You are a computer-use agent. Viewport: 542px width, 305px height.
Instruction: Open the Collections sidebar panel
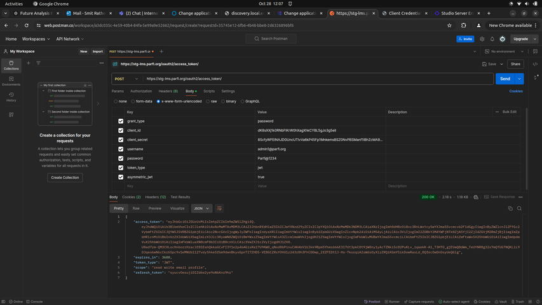(11, 65)
